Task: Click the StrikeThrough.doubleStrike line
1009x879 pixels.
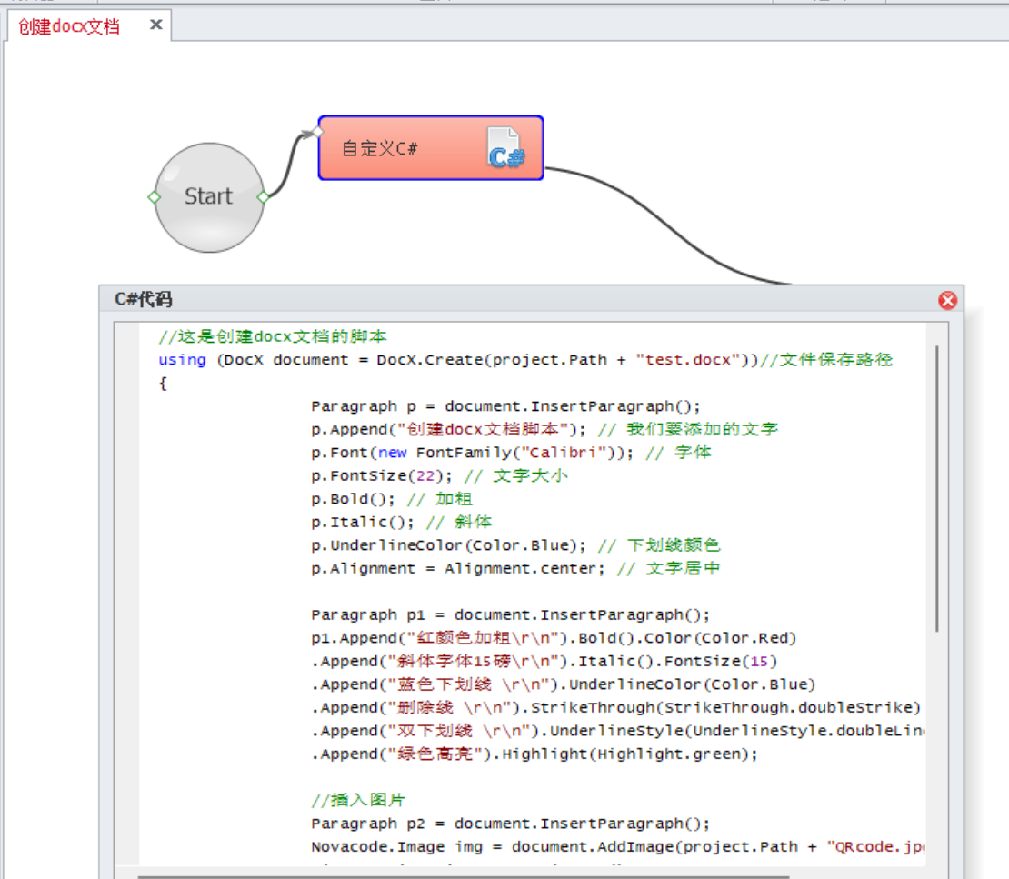Action: pos(615,707)
